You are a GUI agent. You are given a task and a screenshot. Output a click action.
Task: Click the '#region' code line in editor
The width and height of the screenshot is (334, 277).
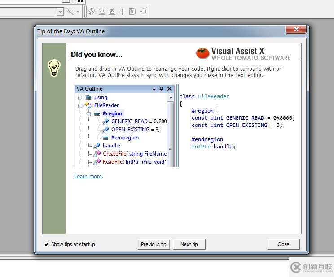coord(202,111)
